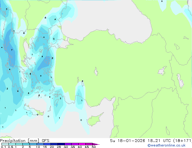Click the 'Precipitation [mm]' title text
This screenshot has height=148, width=192.
coord(20,141)
